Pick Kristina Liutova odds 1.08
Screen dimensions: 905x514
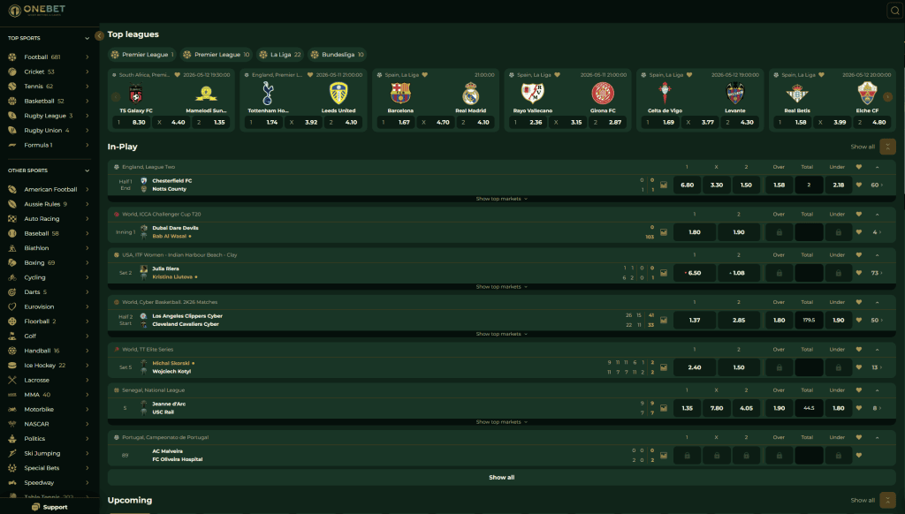[x=738, y=273]
